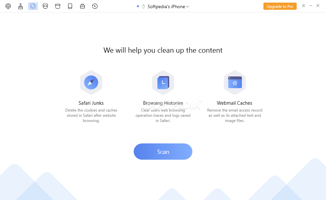Select the phone device icon in toolbar
The width and height of the screenshot is (326, 200).
[70, 7]
